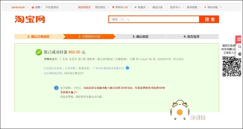Click 点击领取淘里程 mileage link
Screen dimensions: 243x129
click(53, 73)
